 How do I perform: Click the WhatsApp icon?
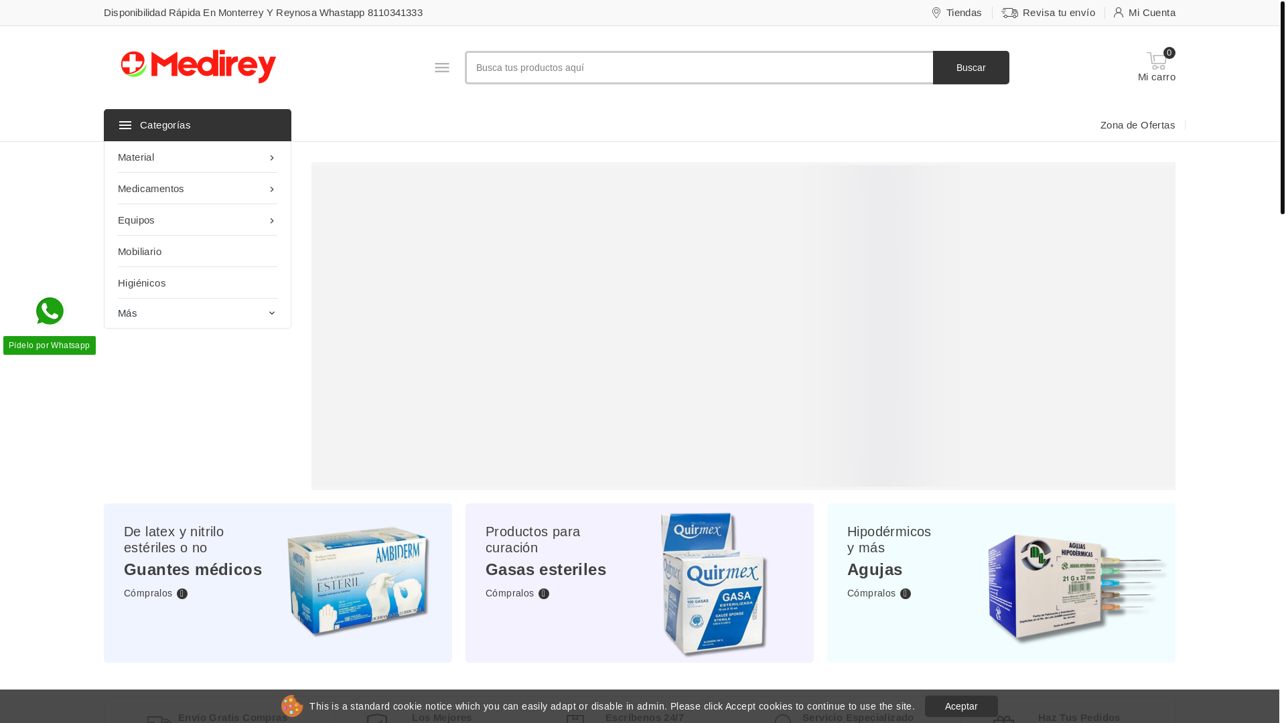pyautogui.click(x=50, y=311)
